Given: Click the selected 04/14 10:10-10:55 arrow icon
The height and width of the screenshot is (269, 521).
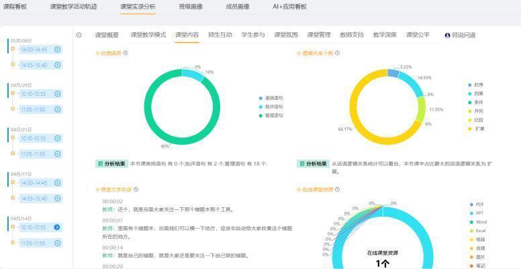Looking at the screenshot, I should coord(57,227).
